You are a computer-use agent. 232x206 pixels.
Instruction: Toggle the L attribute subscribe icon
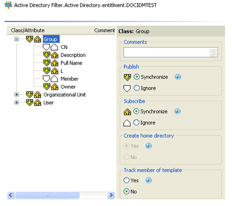point(55,71)
